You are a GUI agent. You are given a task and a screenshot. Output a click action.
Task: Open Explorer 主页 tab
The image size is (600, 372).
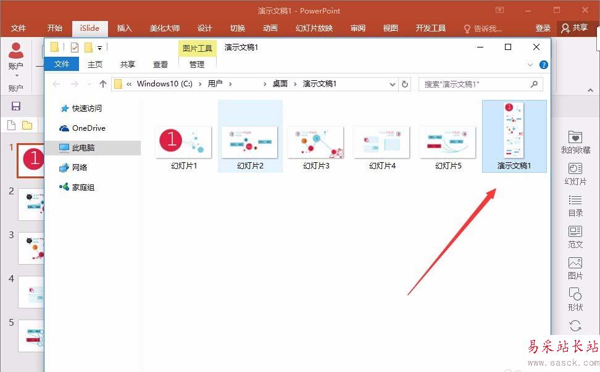point(95,64)
